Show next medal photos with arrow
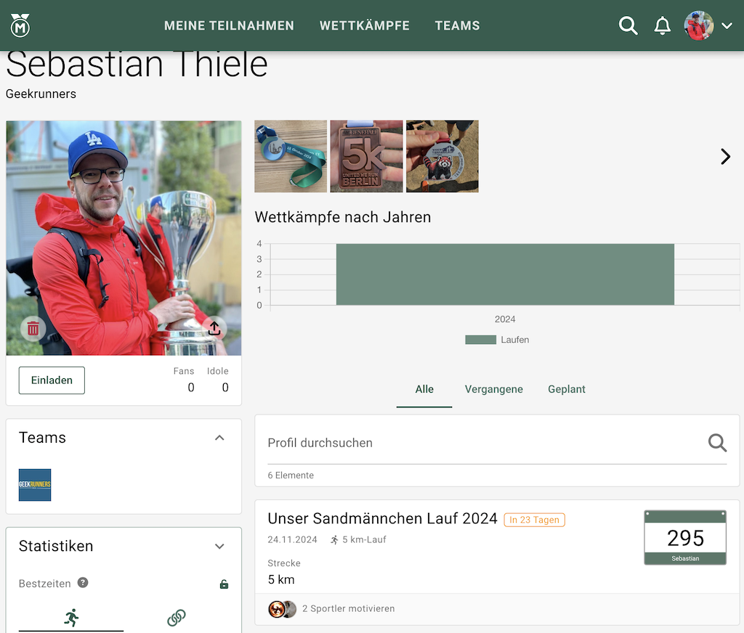The height and width of the screenshot is (633, 744). 725,156
